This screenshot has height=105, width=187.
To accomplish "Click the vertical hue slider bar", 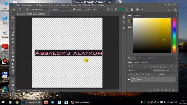I will point(174,36).
